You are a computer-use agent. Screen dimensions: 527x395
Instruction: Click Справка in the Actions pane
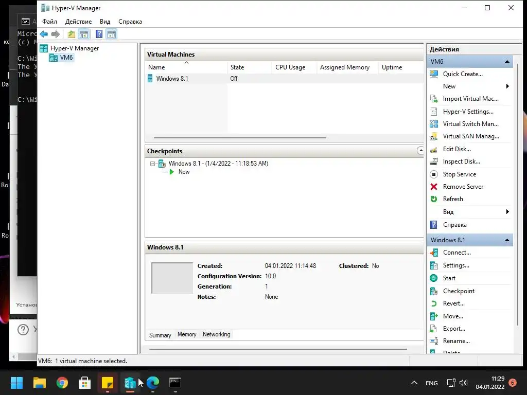pos(454,225)
